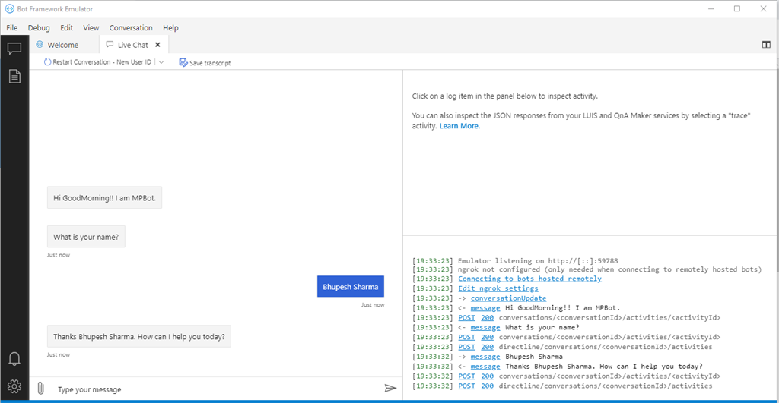Open the notifications bell icon
779x403 pixels.
14,359
